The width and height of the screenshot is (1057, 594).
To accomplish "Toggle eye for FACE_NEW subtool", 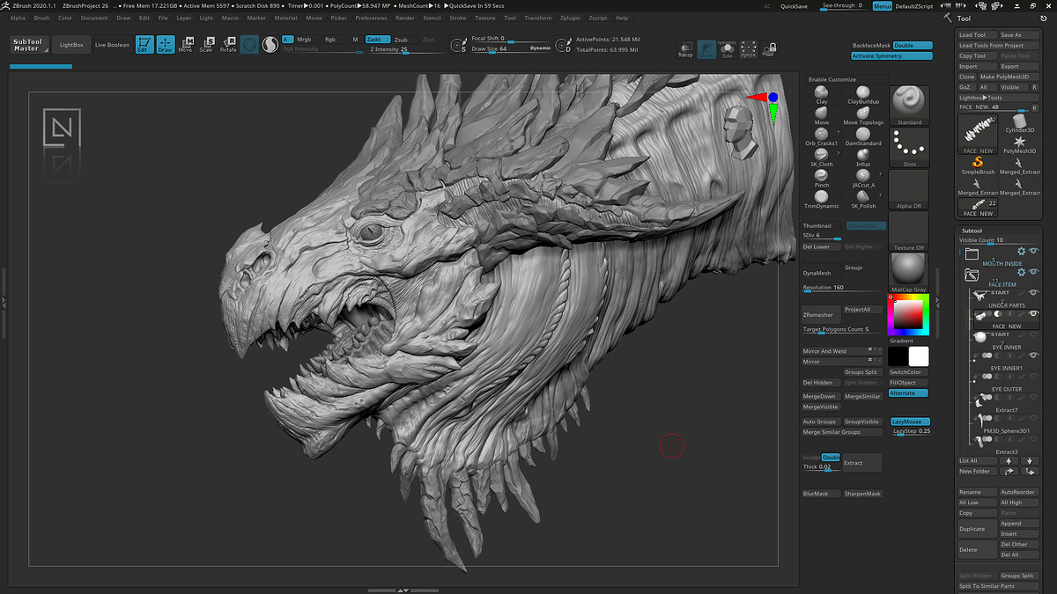I will click(x=1034, y=314).
